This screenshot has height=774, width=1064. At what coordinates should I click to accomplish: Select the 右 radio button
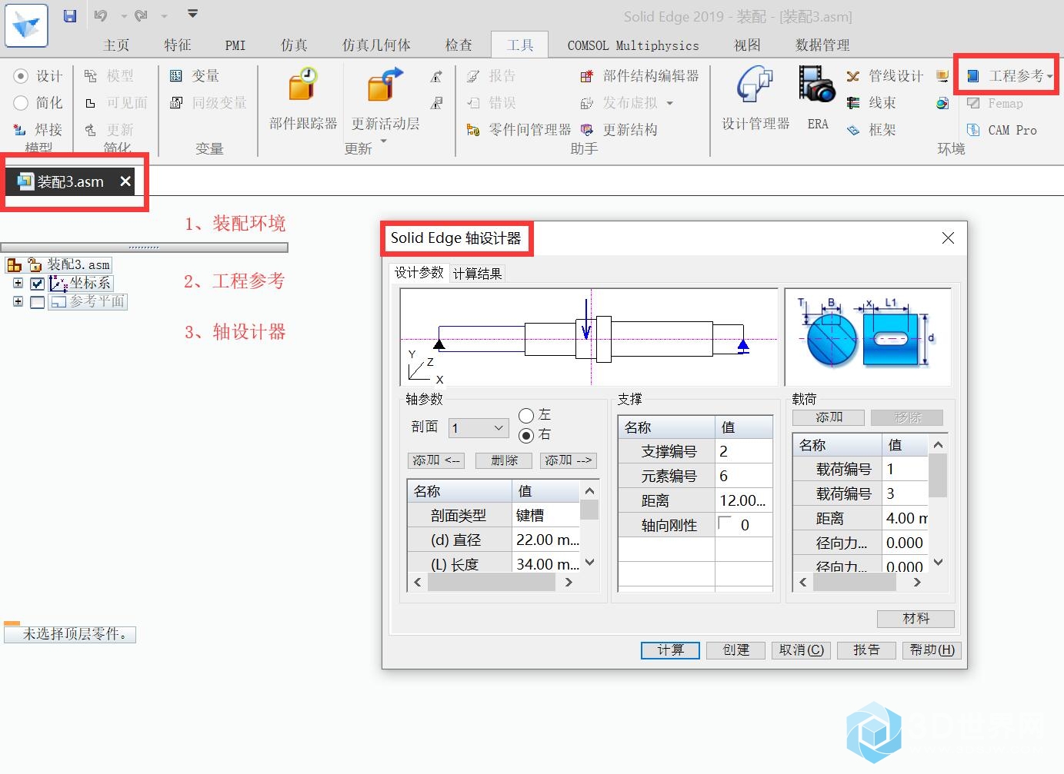coord(526,435)
